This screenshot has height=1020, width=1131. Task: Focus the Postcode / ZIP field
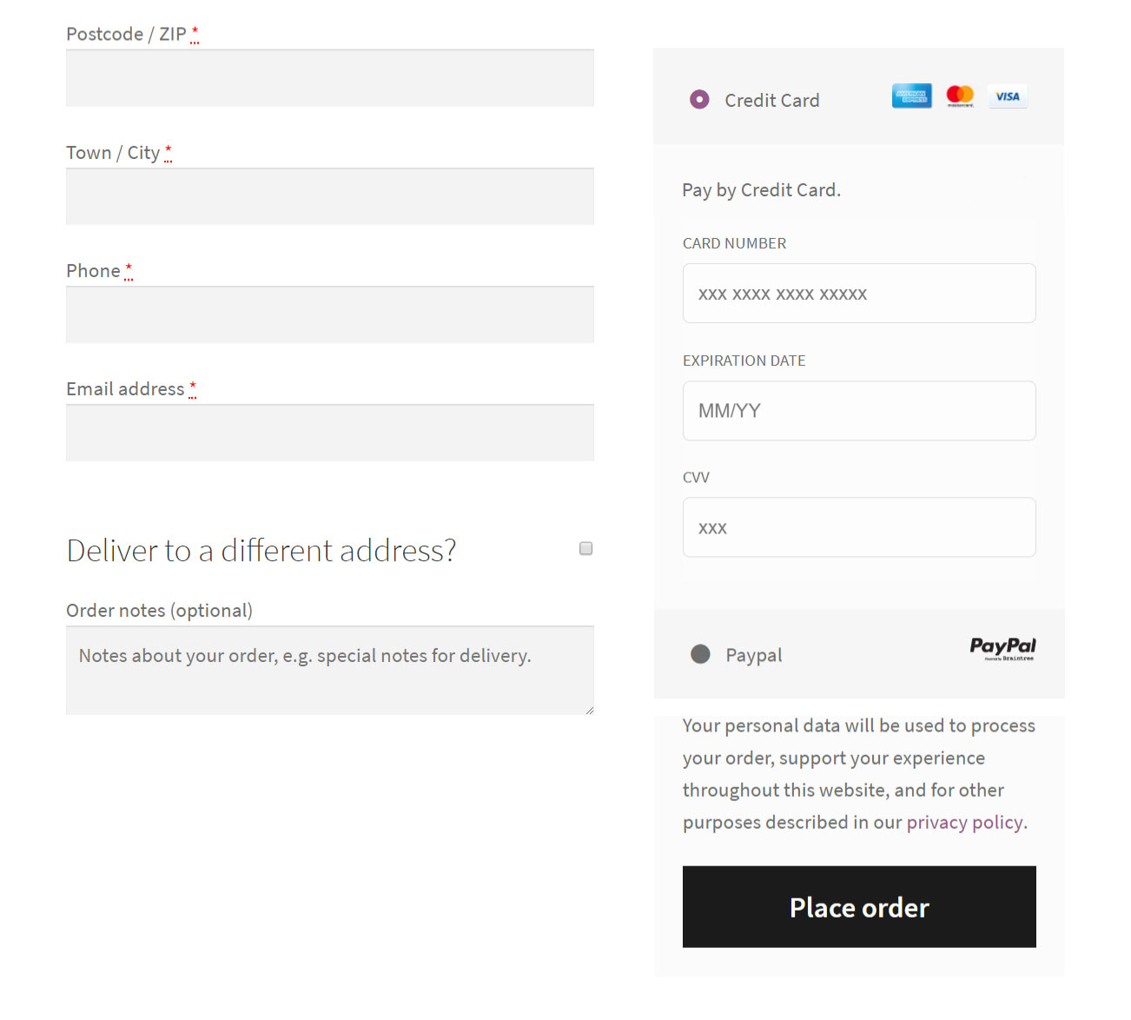pyautogui.click(x=330, y=78)
